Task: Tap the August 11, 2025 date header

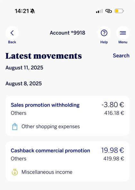Action: coord(24,68)
